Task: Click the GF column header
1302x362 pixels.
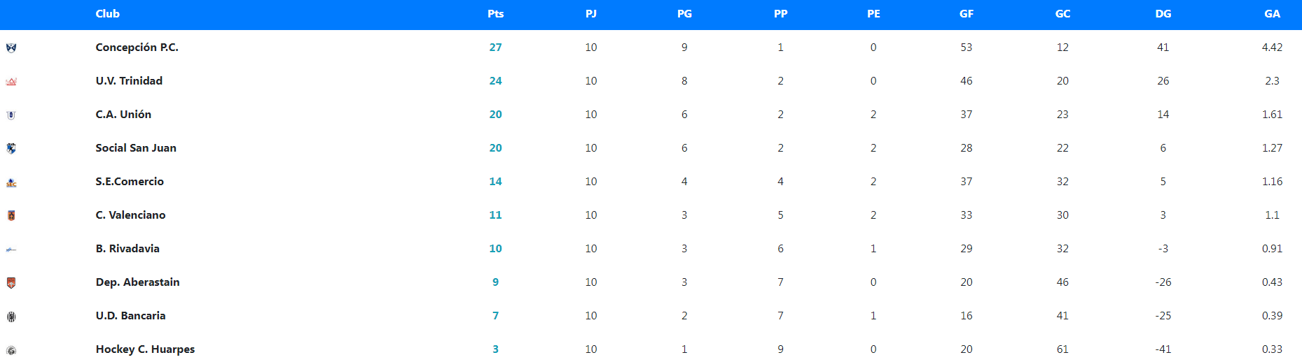Action: click(966, 14)
